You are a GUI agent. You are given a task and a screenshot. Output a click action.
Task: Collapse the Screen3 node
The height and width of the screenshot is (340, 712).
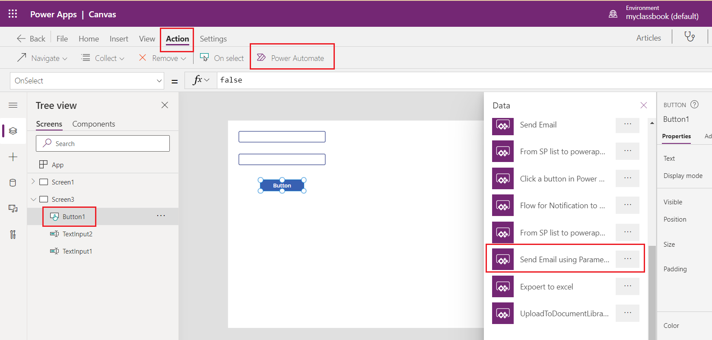point(33,199)
